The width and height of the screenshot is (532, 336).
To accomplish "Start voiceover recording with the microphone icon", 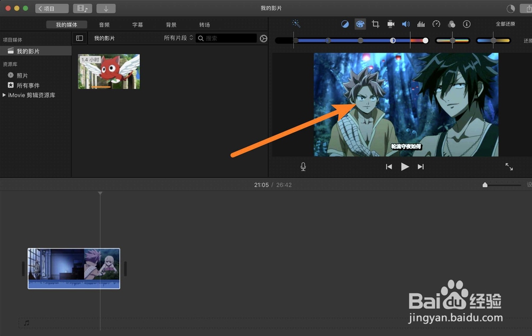I will 303,166.
